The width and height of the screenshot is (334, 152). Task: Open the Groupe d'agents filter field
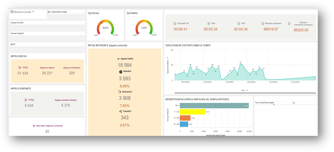coord(47,33)
